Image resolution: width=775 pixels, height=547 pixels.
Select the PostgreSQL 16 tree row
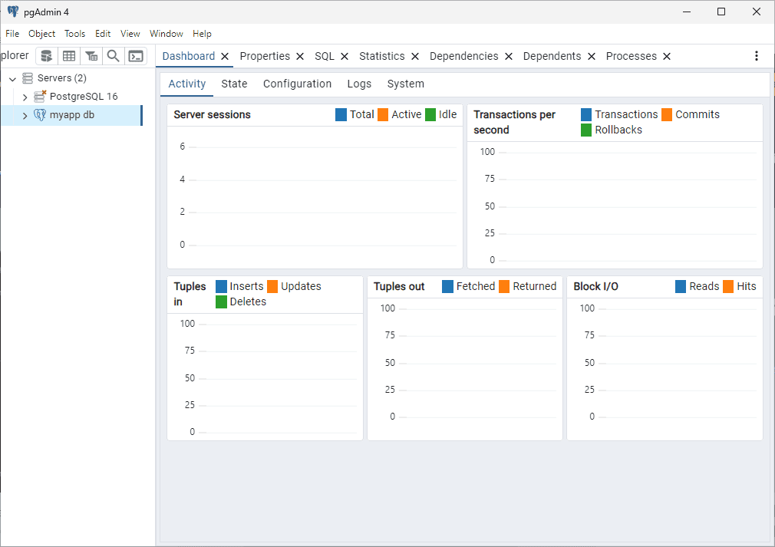point(71,97)
